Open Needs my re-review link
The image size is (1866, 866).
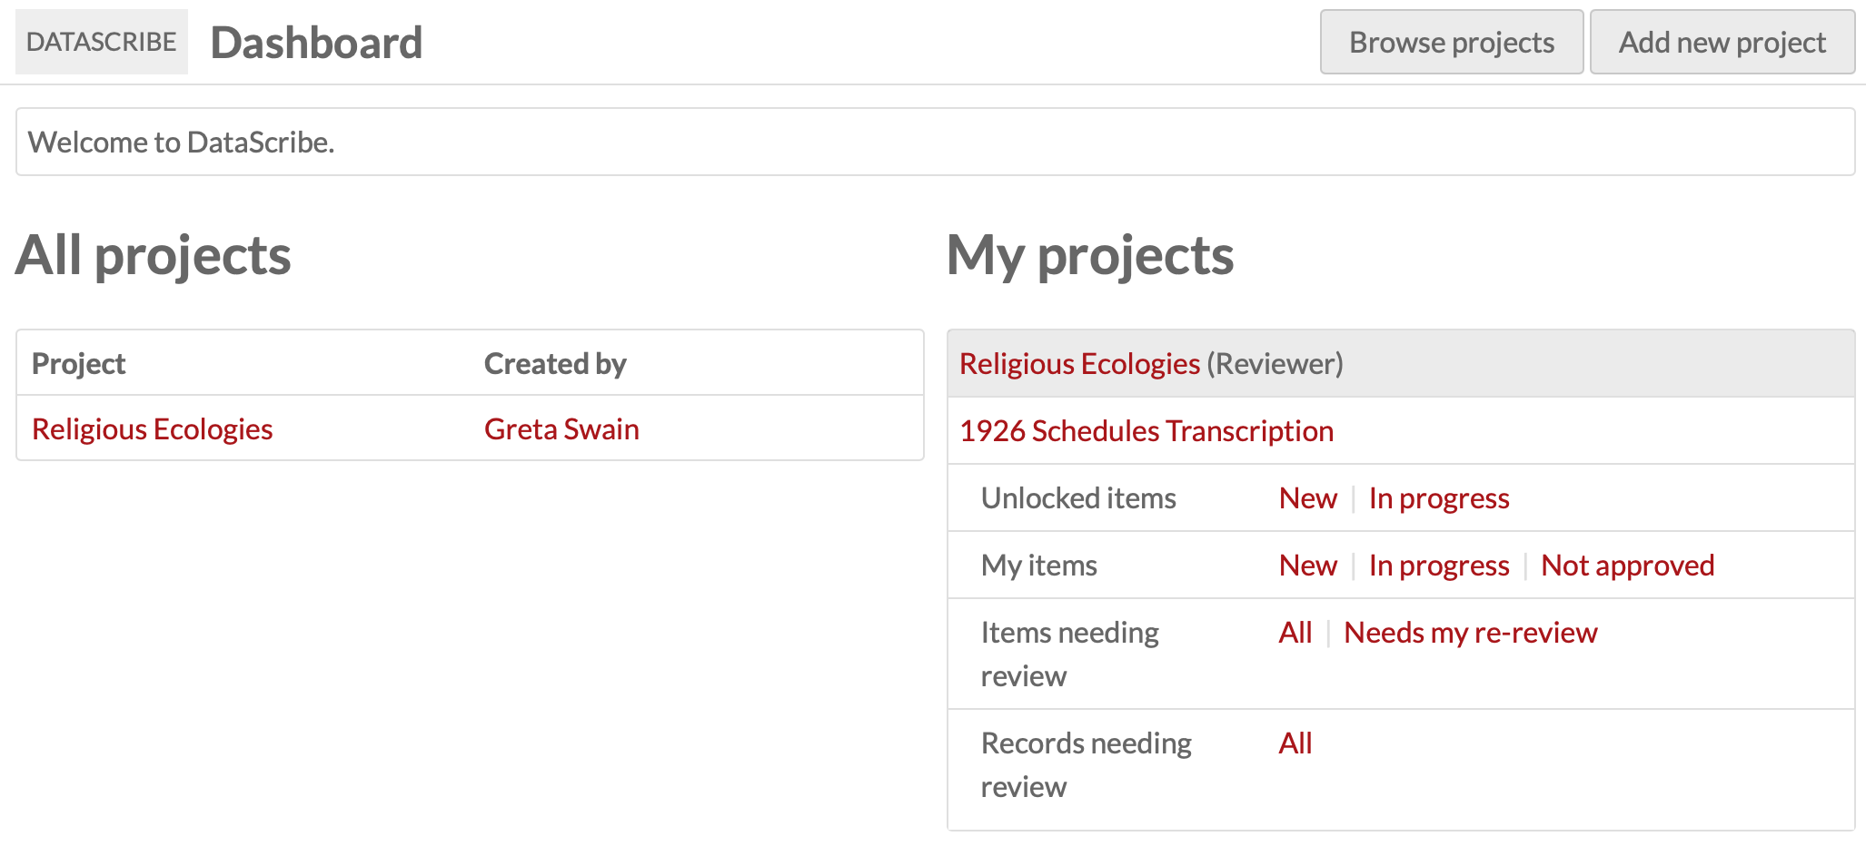tap(1471, 632)
